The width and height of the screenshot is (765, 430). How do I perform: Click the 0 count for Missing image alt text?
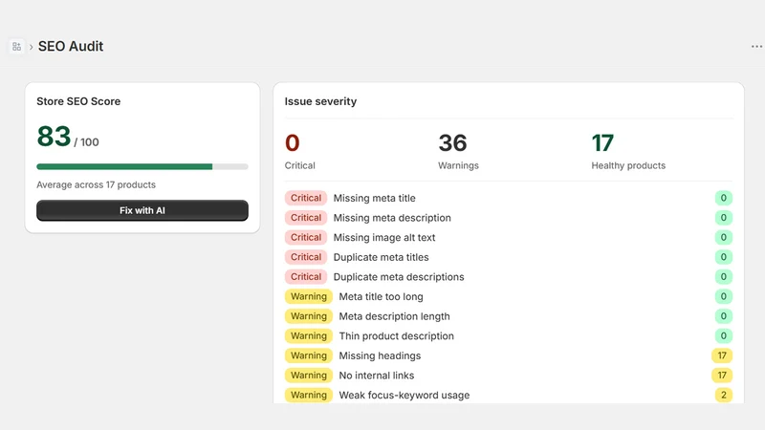point(724,237)
